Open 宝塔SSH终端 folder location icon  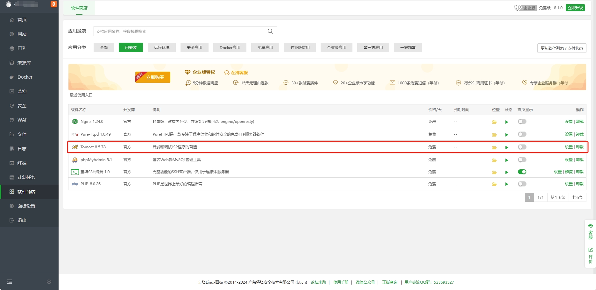click(494, 172)
